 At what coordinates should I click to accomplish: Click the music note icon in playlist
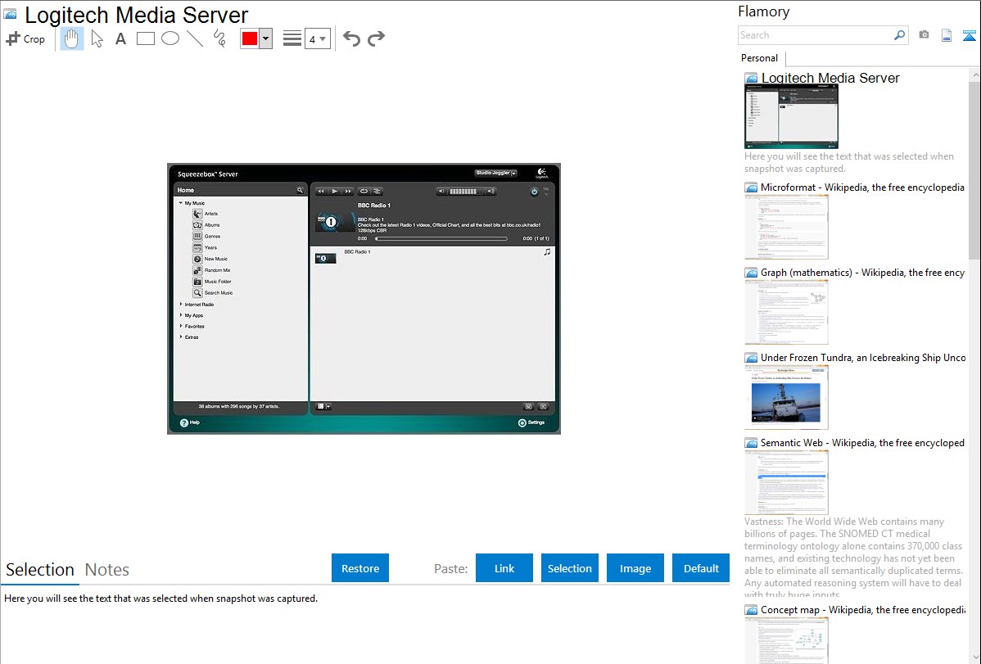pyautogui.click(x=548, y=251)
